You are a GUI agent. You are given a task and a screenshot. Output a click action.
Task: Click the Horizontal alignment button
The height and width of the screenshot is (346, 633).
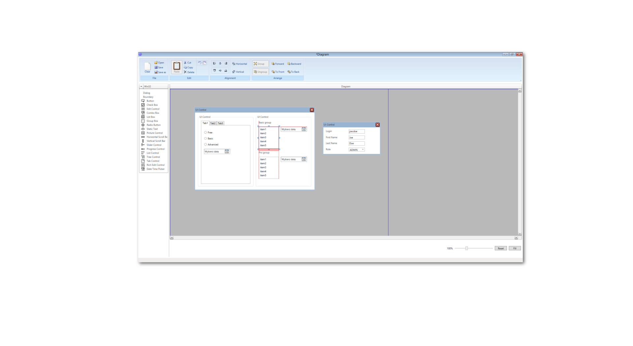239,64
